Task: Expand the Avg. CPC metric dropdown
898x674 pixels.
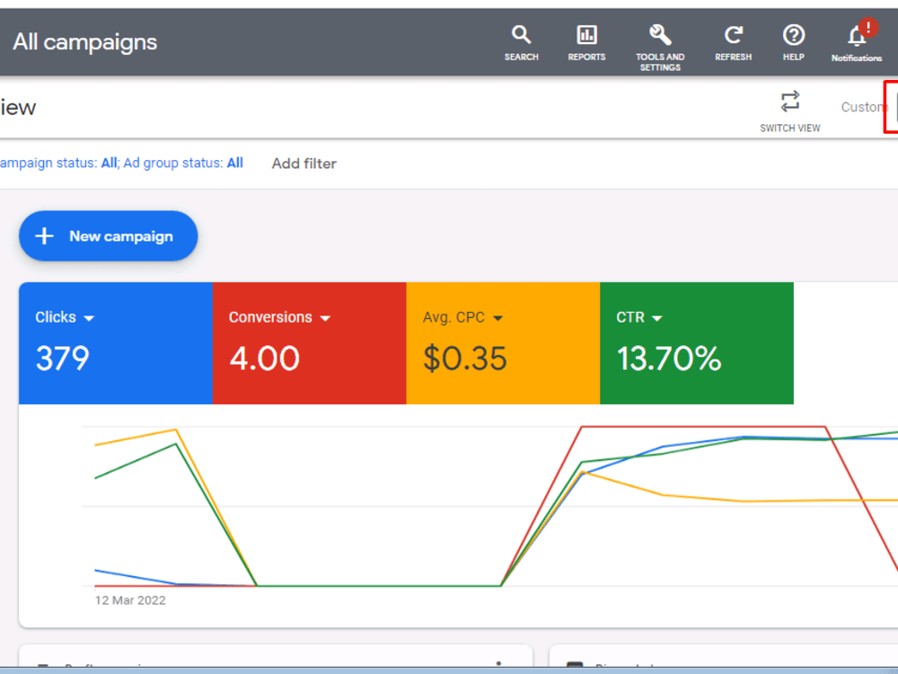Action: point(462,317)
